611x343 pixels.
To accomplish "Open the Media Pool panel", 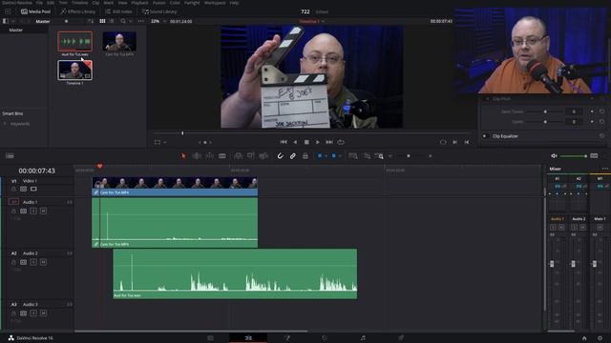I will [x=35, y=11].
